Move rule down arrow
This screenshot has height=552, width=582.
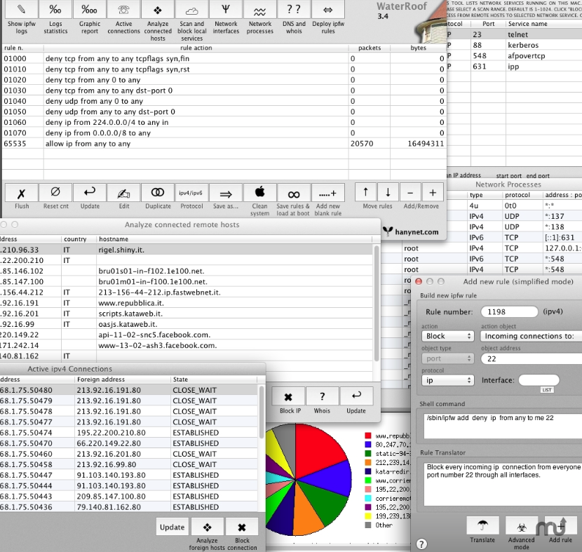tap(388, 193)
